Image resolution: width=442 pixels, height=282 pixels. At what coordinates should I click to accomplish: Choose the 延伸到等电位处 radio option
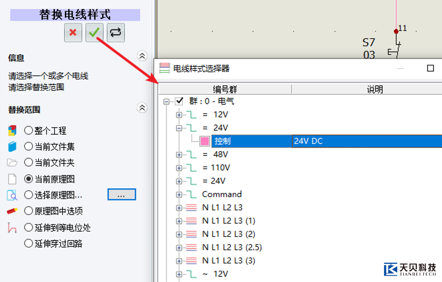[29, 228]
